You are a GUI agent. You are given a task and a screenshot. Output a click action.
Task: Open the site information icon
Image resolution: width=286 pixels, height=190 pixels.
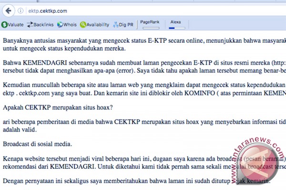click(20, 11)
